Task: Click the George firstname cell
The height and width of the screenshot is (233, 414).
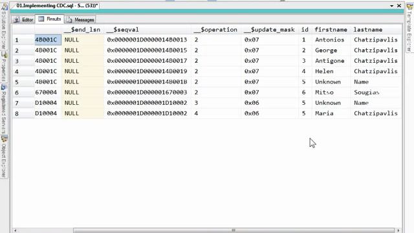Action: (x=331, y=50)
